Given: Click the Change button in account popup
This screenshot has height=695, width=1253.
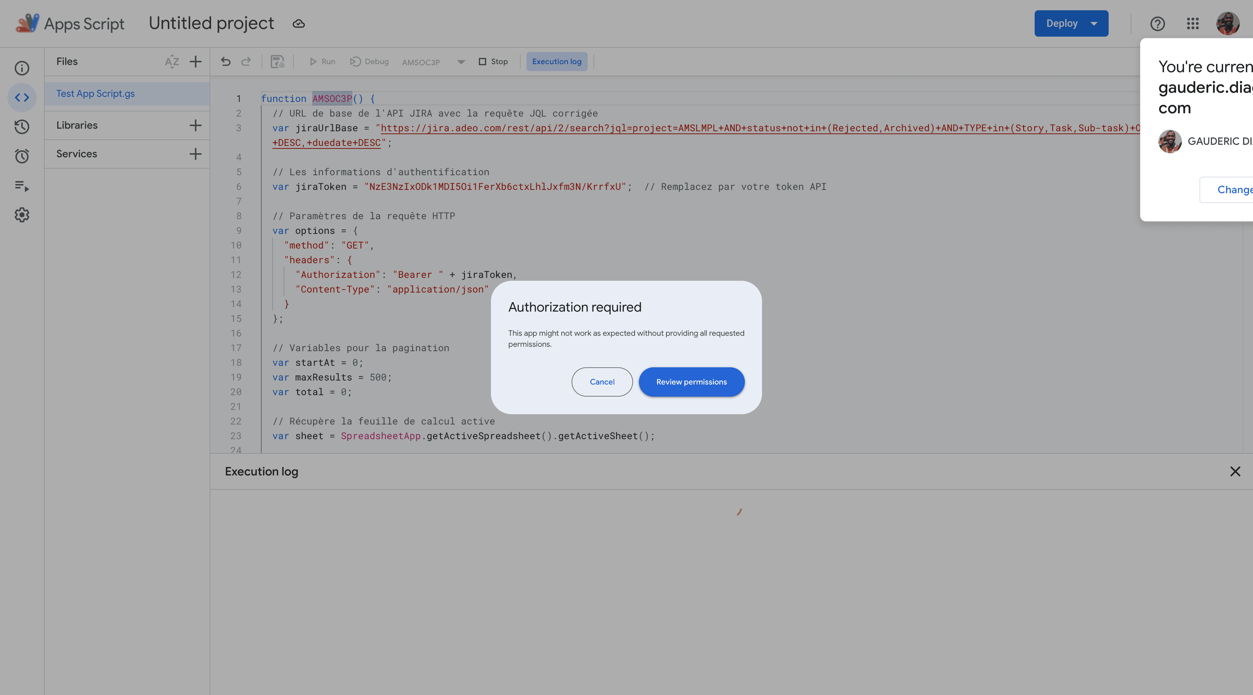Looking at the screenshot, I should click(x=1227, y=190).
